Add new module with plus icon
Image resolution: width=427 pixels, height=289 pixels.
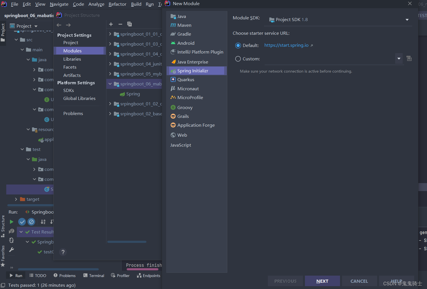point(111,24)
